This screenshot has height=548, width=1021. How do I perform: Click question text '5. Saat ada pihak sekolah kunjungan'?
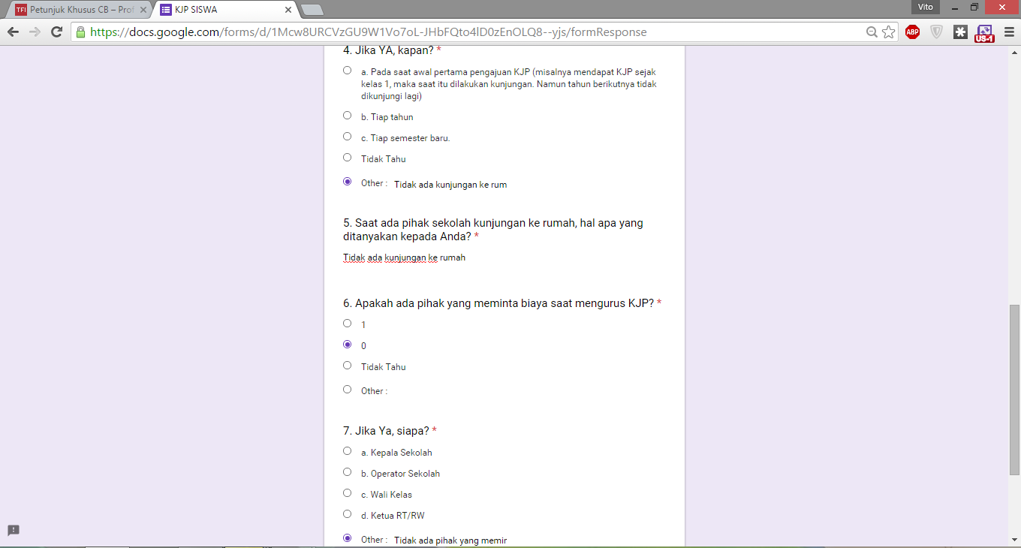[492, 230]
